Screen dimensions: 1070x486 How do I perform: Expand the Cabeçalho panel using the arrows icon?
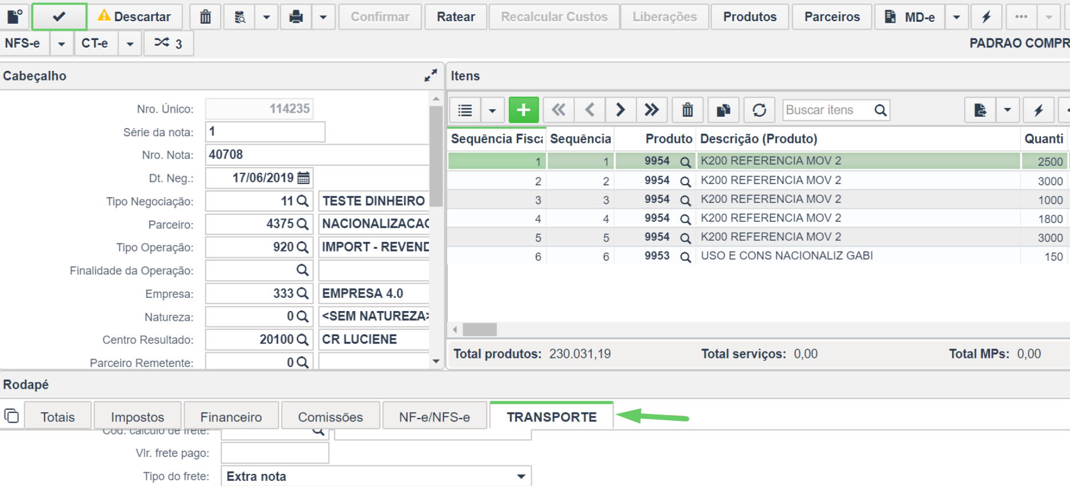(431, 75)
